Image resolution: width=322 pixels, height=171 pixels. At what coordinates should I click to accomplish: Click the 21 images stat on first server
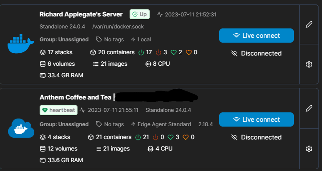[110, 64]
